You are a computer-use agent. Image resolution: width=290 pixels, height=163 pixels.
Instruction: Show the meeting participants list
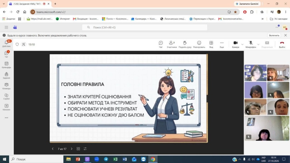tap(172, 44)
